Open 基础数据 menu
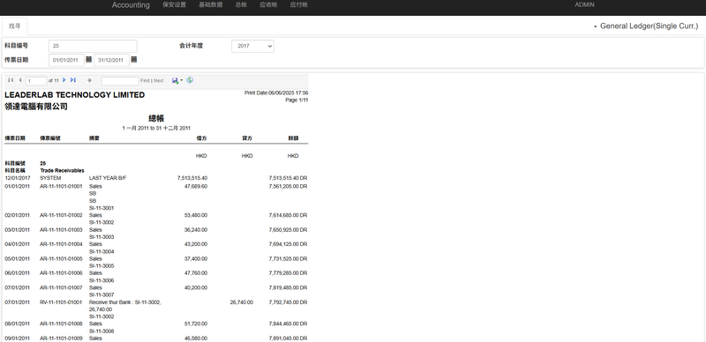 [x=211, y=5]
